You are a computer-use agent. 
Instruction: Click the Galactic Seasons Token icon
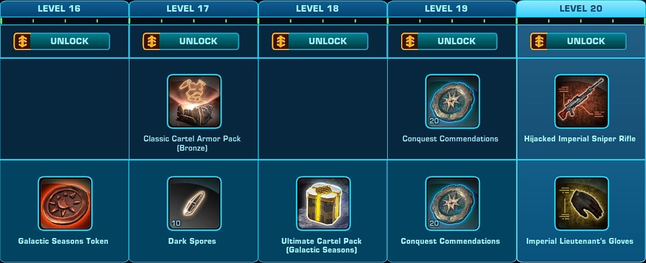tap(65, 204)
